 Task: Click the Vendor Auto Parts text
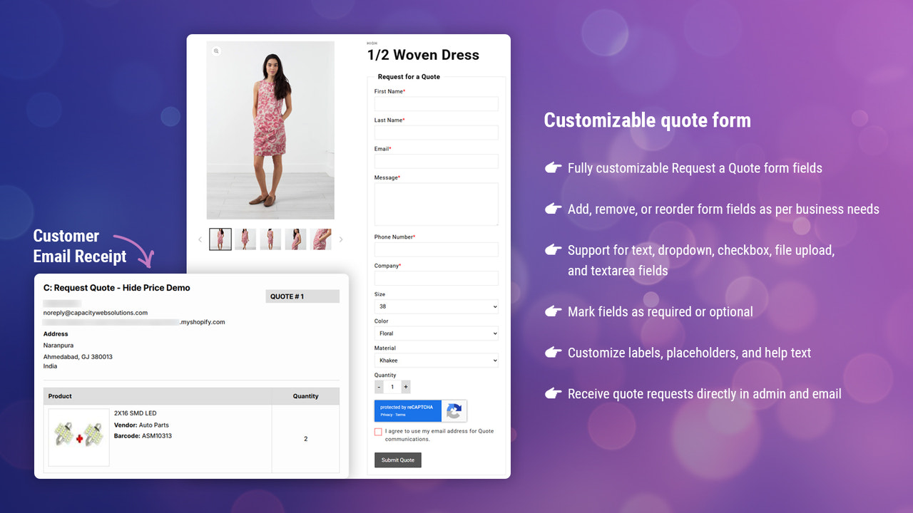click(141, 425)
